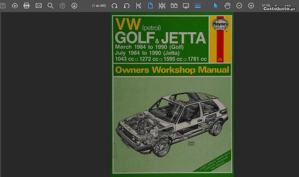Select the hand pan tool
The height and width of the screenshot is (177, 299).
(x=227, y=6)
